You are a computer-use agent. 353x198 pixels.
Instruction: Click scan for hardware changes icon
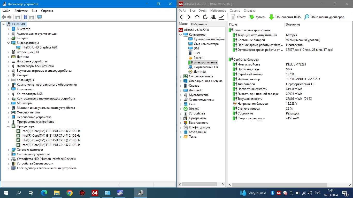pos(40,17)
